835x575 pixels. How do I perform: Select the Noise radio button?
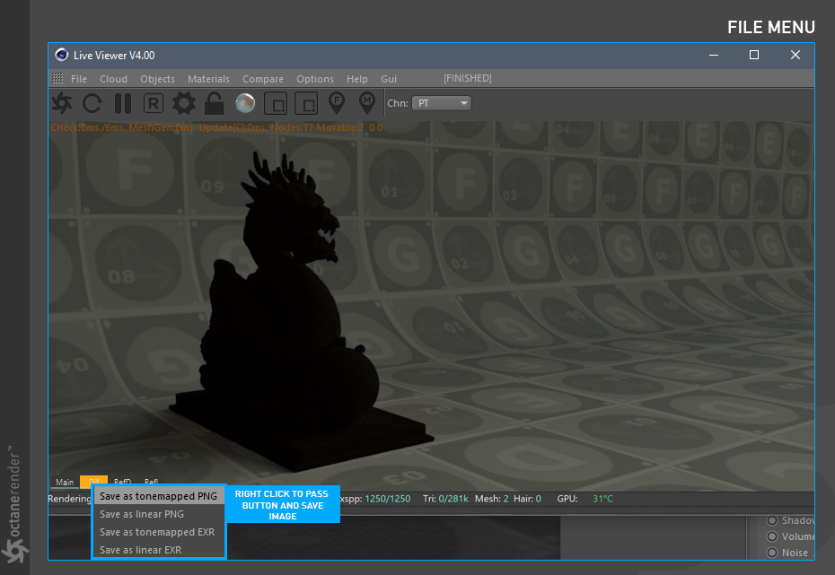point(771,553)
